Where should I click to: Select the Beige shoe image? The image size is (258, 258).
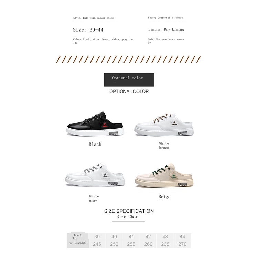(x=164, y=175)
